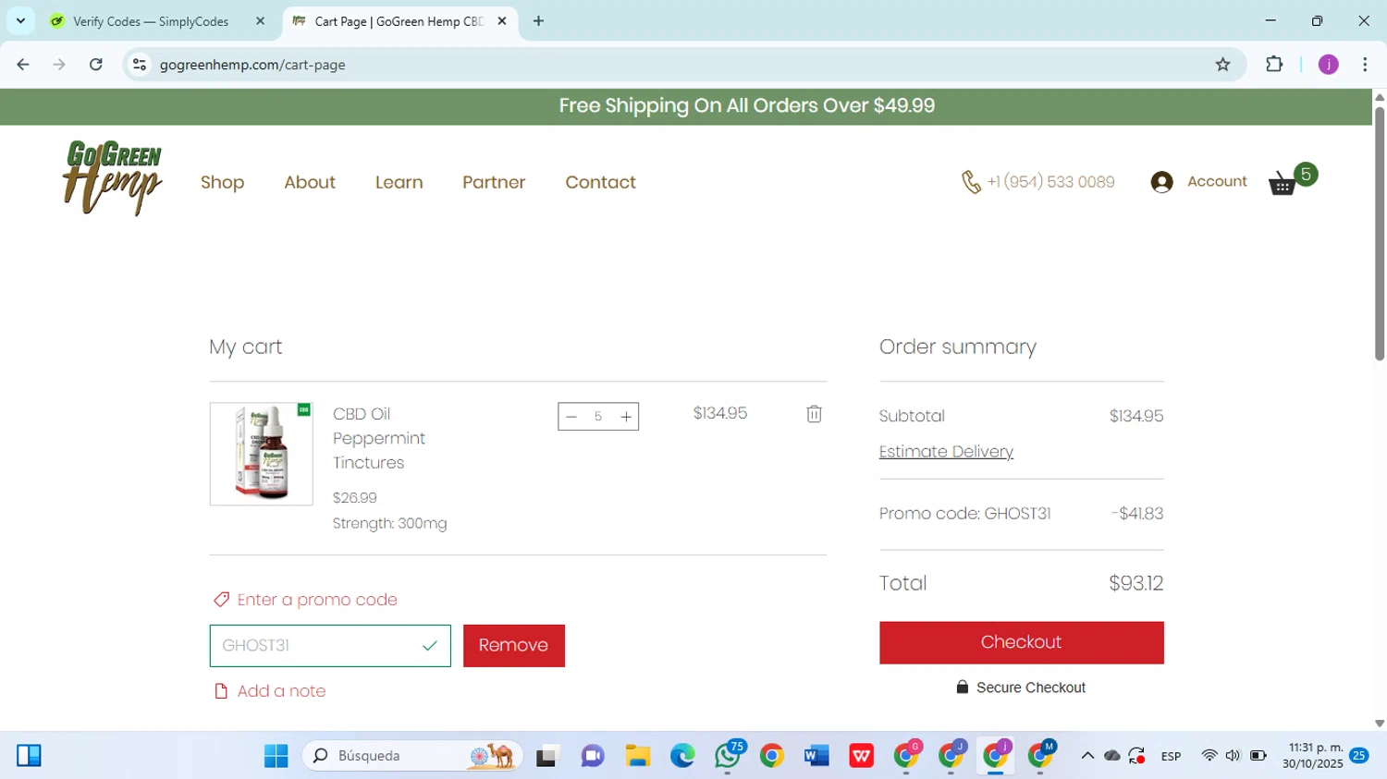Click the Account link

[1217, 182]
